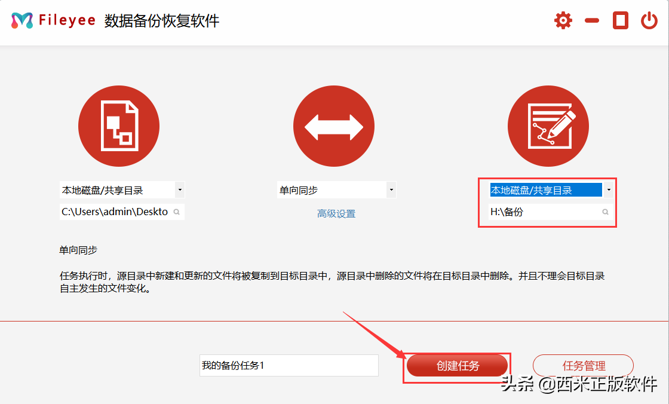Click the target directory pencil-note icon
The height and width of the screenshot is (404, 669).
coord(548,127)
